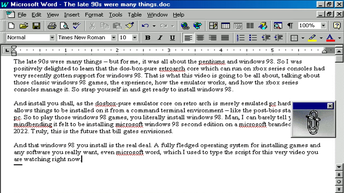Create a new blank document
Screen dimensions: 344x193
click(x=11, y=26)
